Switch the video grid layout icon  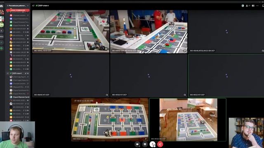click(253, 6)
